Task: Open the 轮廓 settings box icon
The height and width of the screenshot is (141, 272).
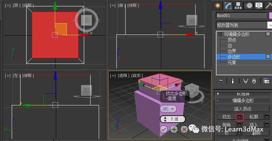Action: pos(267,117)
